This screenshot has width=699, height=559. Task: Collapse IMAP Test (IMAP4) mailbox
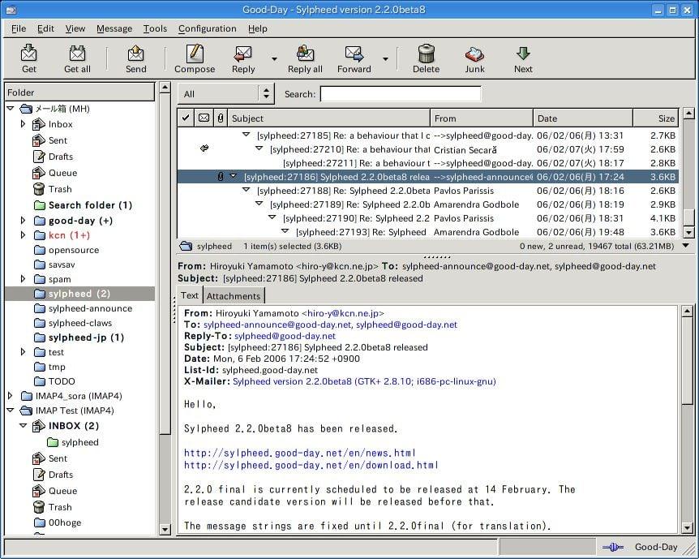click(x=11, y=411)
